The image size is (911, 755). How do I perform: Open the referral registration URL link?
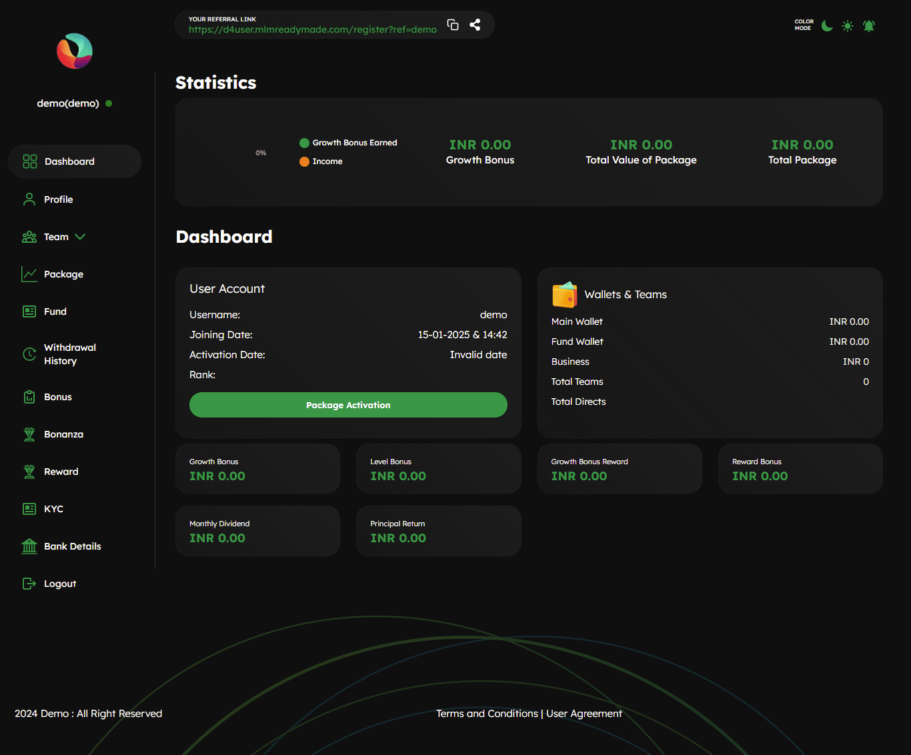coord(313,29)
